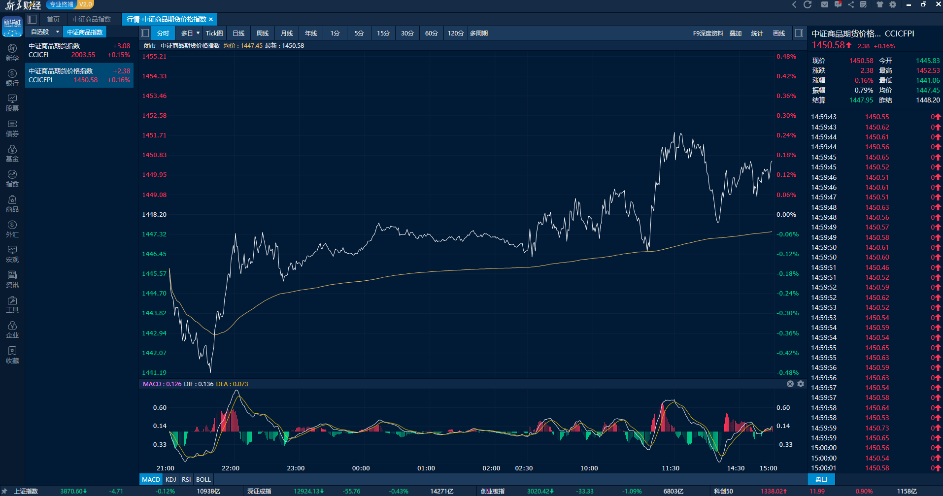Switch to the KDJ indicator tab
The width and height of the screenshot is (943, 496).
tap(171, 479)
